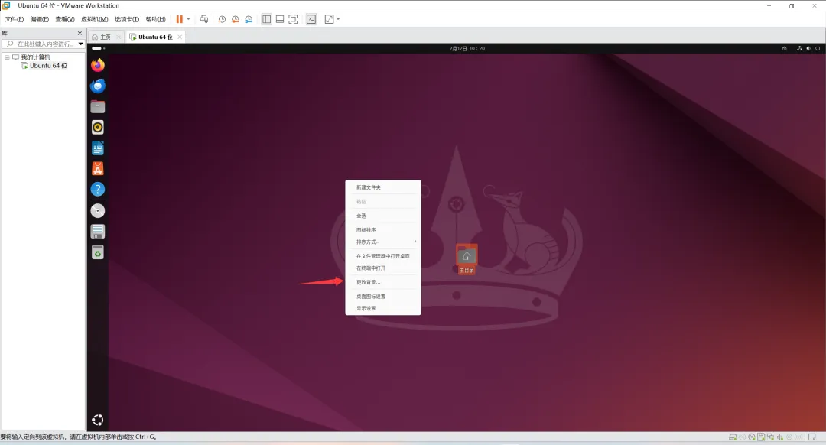Close the 主页 tab
The image size is (826, 445).
[119, 37]
